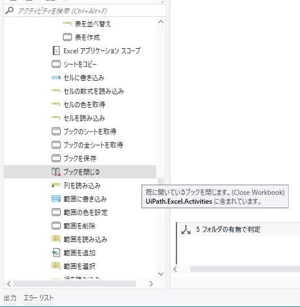The width and height of the screenshot is (300, 307).
Task: Select the 表を作成 activity label
Action: pos(88,38)
